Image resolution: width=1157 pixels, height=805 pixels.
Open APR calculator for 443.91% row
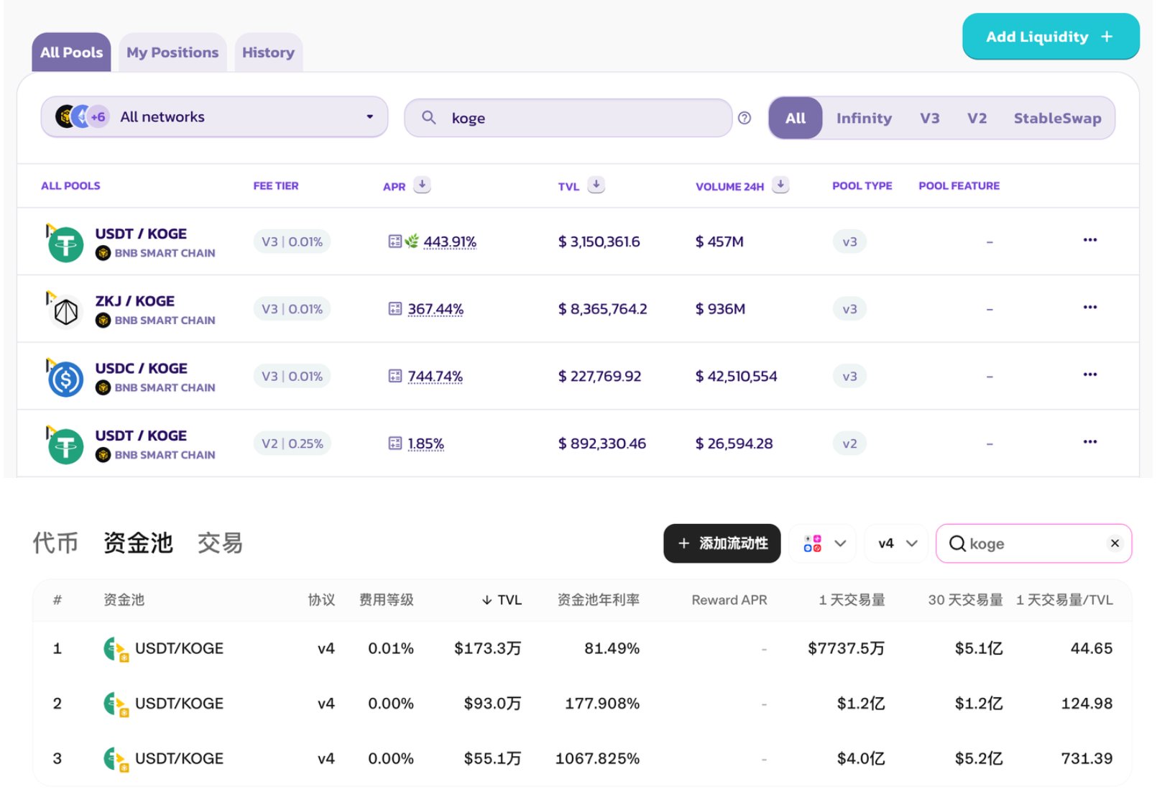(x=395, y=241)
